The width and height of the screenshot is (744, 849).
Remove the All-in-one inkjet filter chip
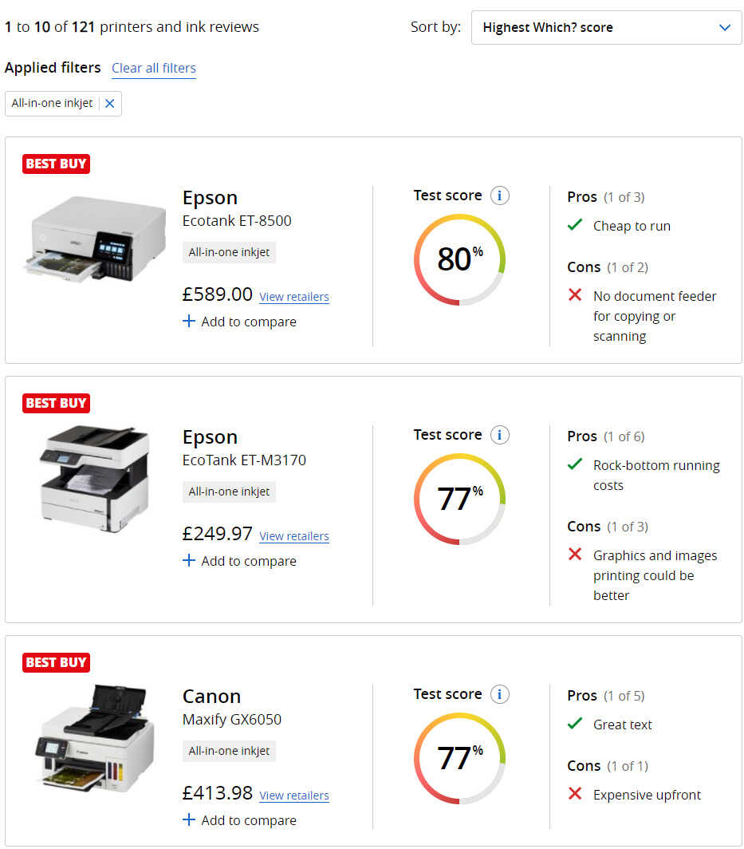(110, 104)
